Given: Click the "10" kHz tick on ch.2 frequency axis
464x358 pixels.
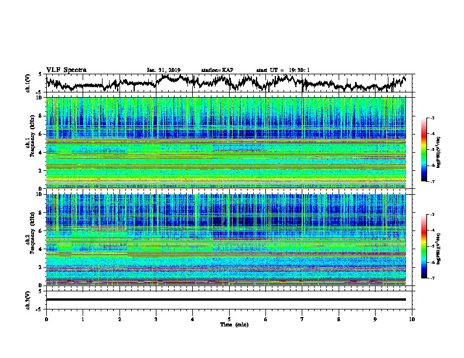Looking at the screenshot, I should coord(39,194).
